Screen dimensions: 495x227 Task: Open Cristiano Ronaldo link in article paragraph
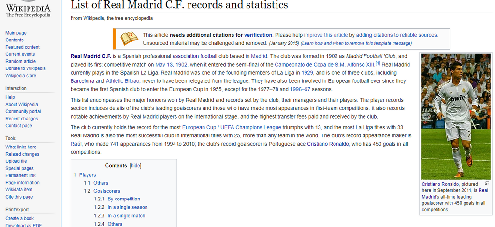[328, 144]
